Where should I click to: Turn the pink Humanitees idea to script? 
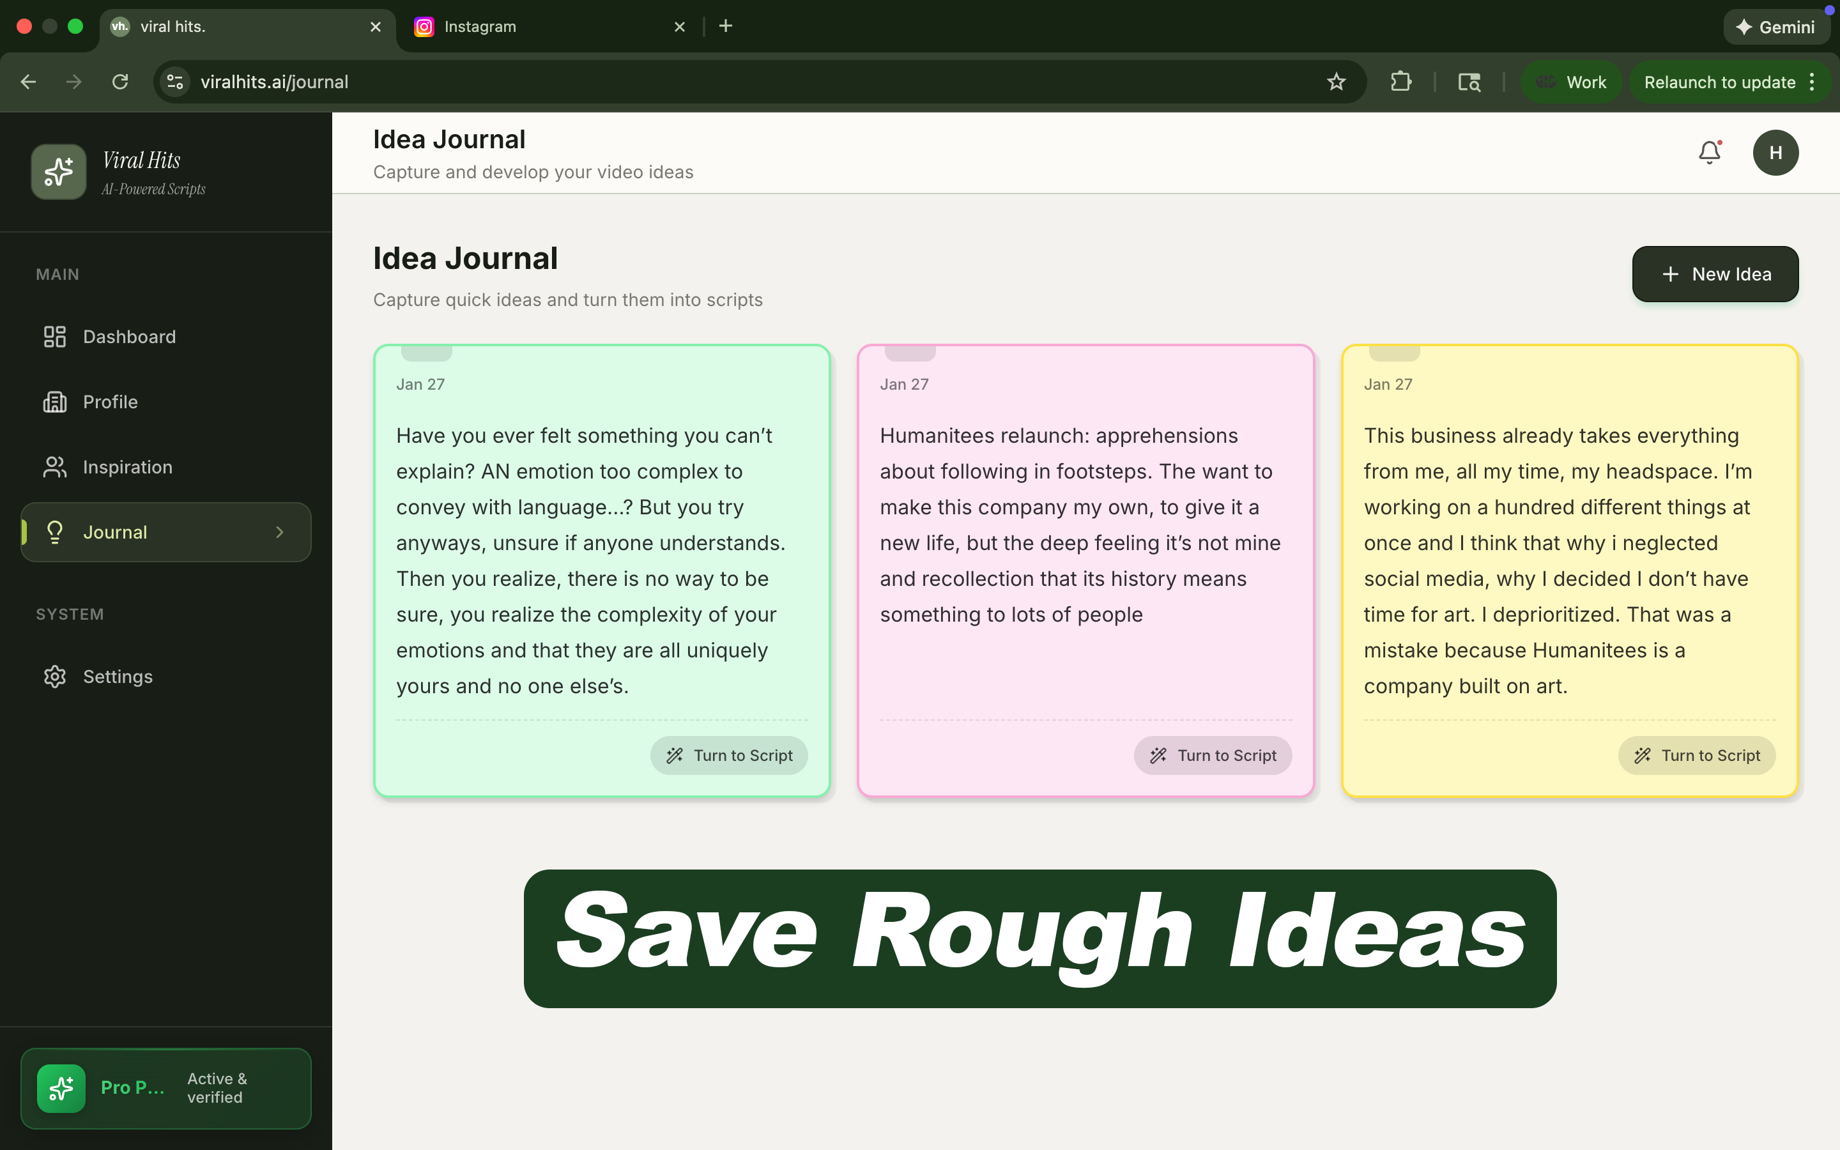click(x=1212, y=755)
